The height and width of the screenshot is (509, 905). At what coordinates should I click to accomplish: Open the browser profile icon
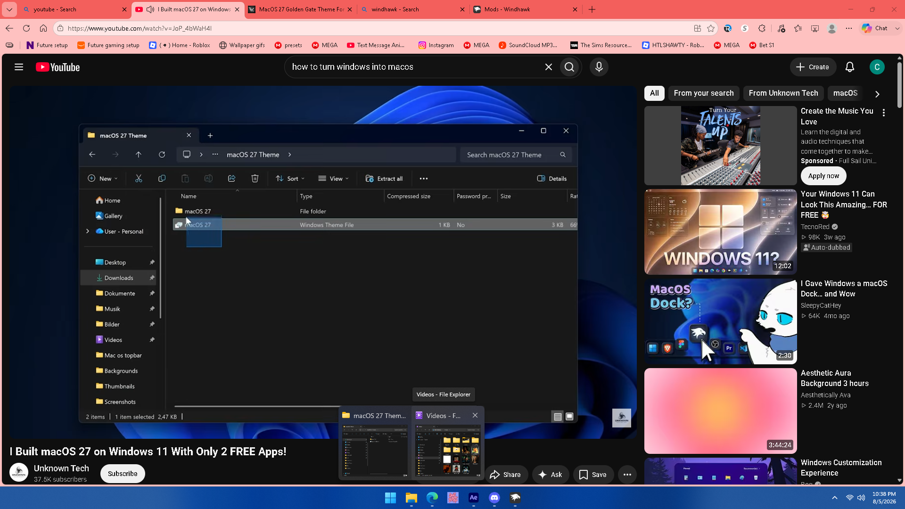pyautogui.click(x=832, y=28)
